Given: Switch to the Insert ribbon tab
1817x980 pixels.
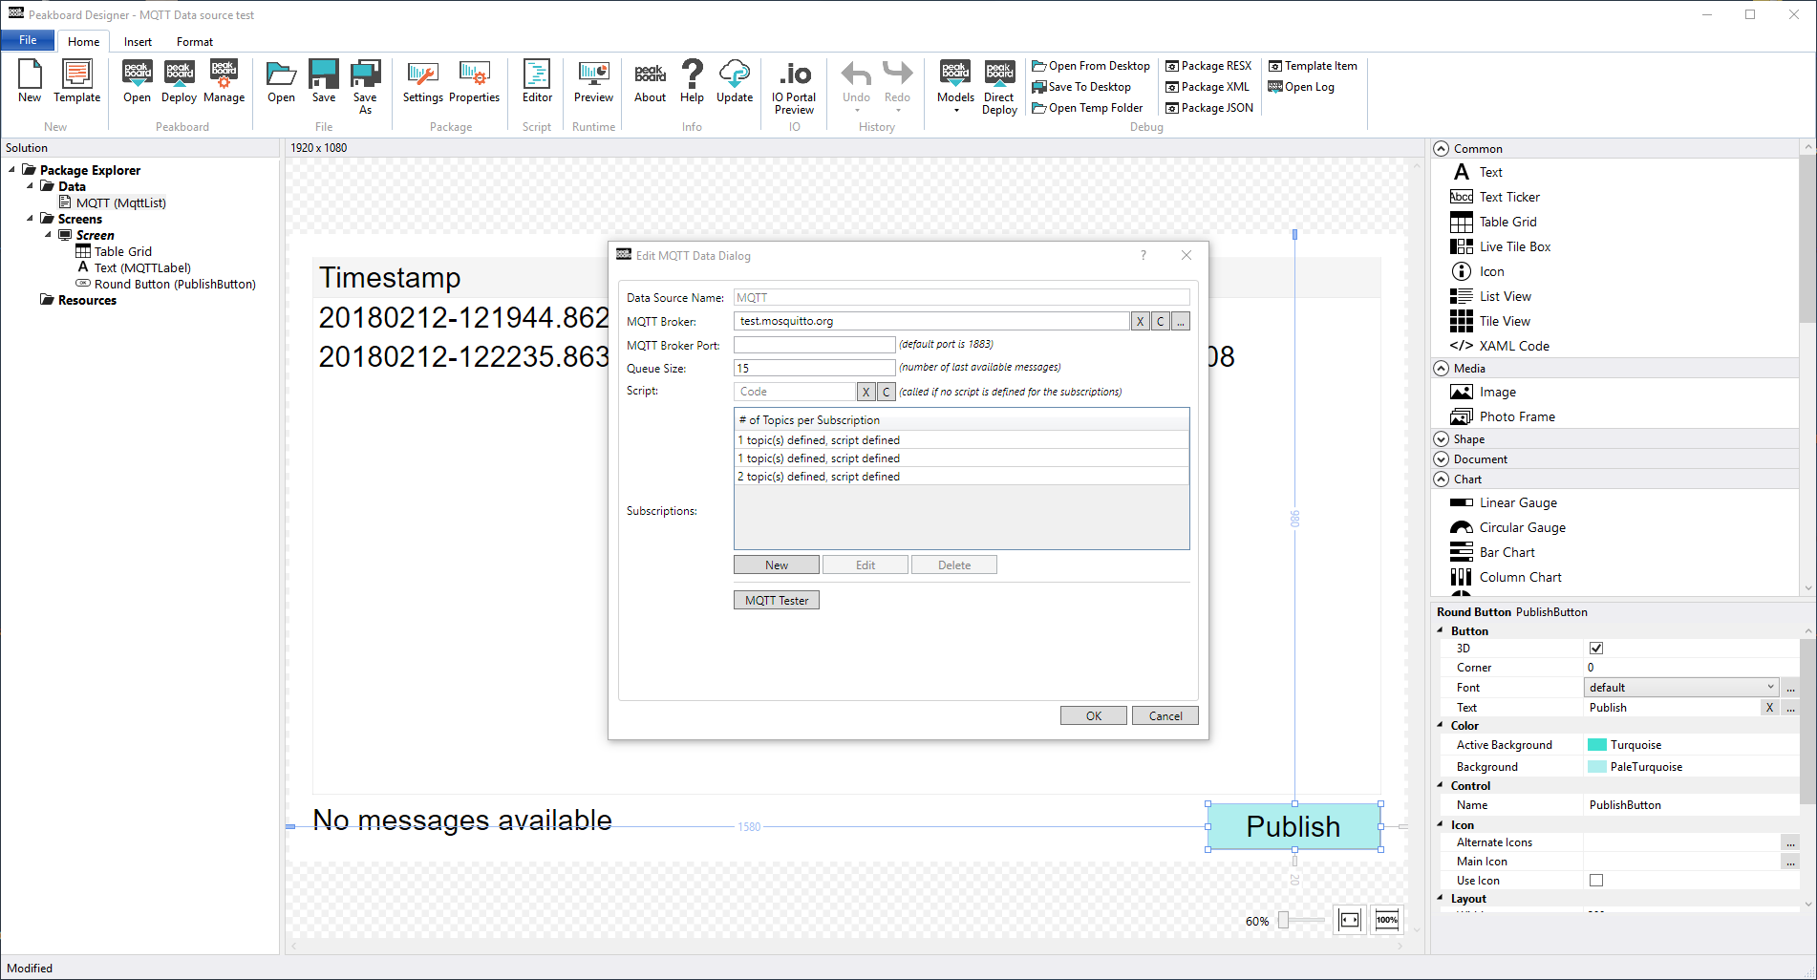Looking at the screenshot, I should pos(138,42).
